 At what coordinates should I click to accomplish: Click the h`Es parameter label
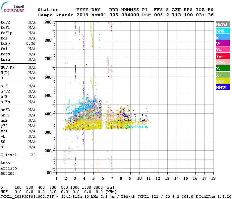5,102
